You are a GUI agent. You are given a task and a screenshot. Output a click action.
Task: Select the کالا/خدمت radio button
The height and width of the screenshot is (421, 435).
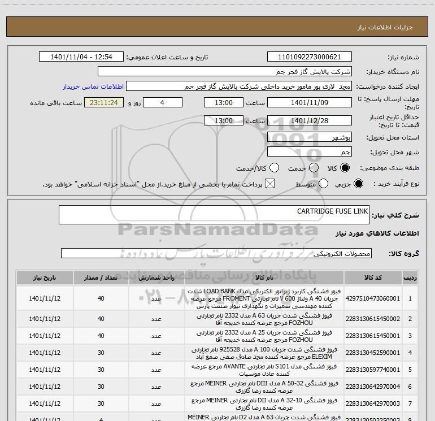point(274,168)
